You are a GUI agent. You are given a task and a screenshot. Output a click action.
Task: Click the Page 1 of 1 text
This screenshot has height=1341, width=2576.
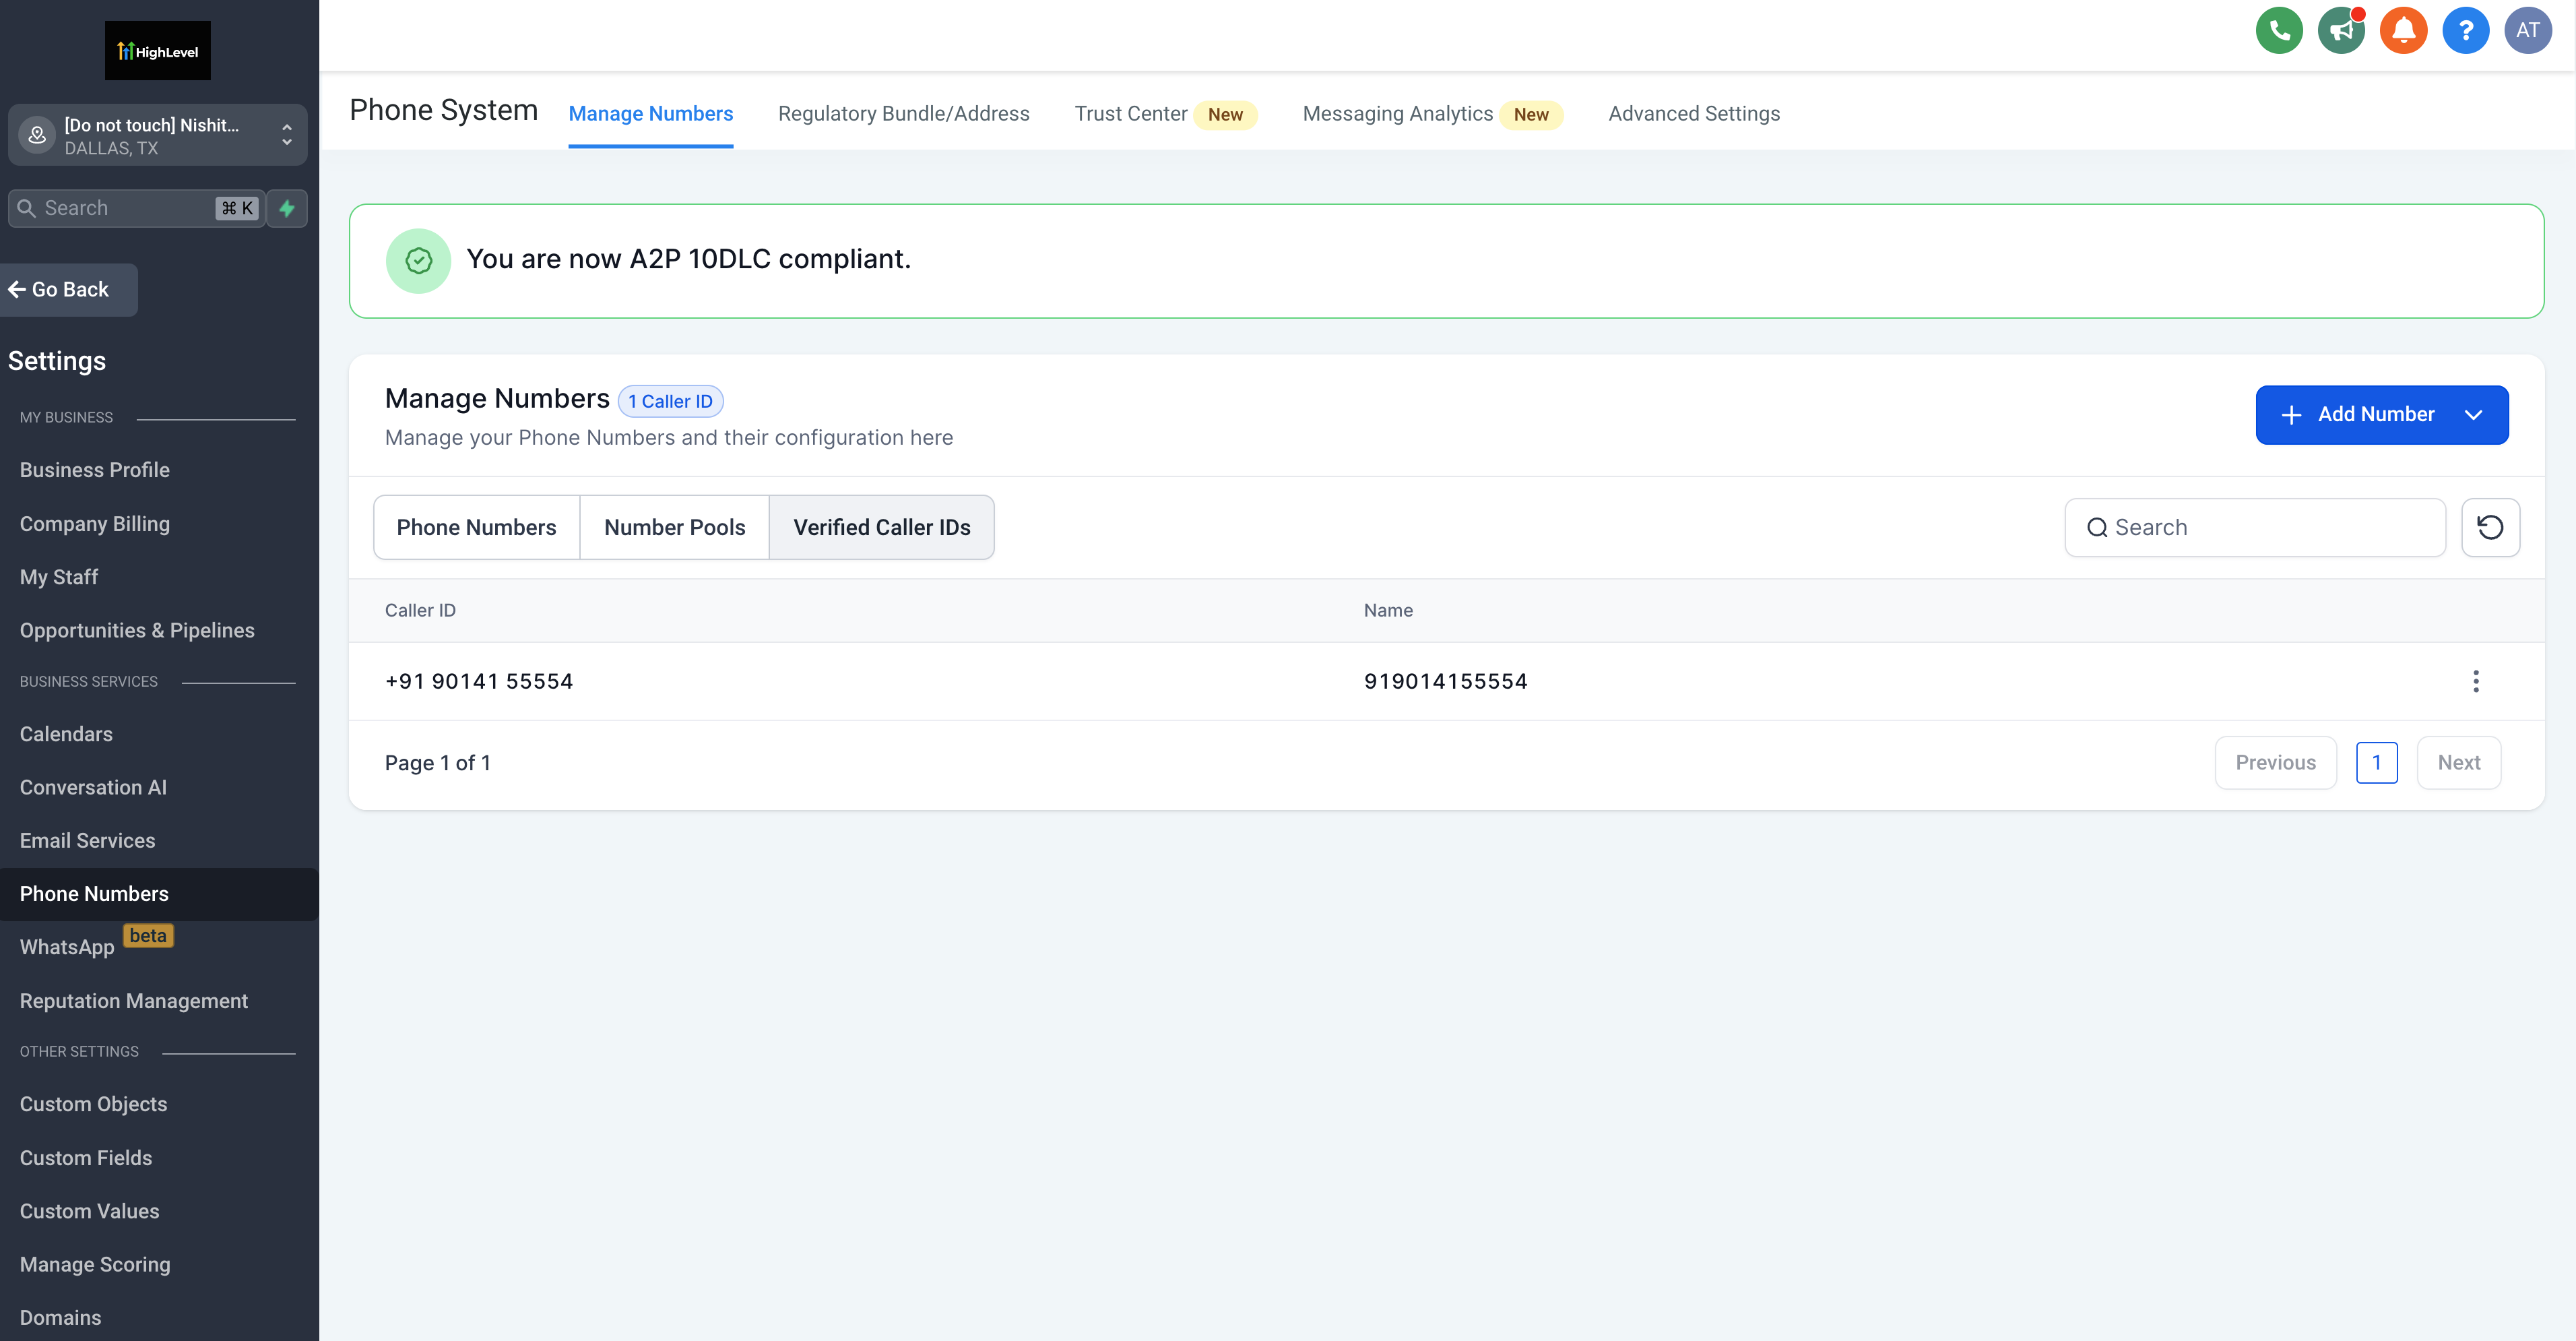438,763
